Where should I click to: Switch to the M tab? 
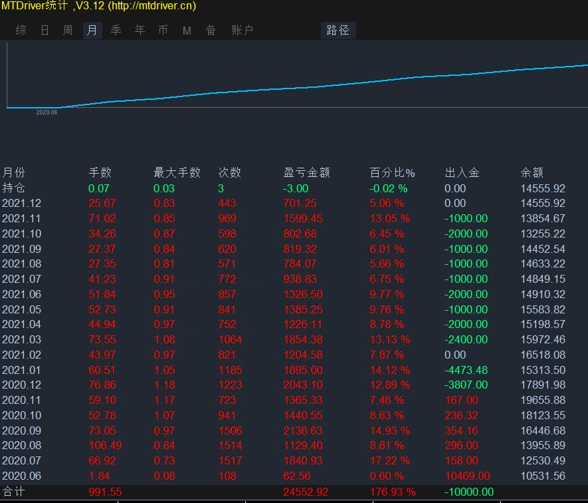click(187, 31)
